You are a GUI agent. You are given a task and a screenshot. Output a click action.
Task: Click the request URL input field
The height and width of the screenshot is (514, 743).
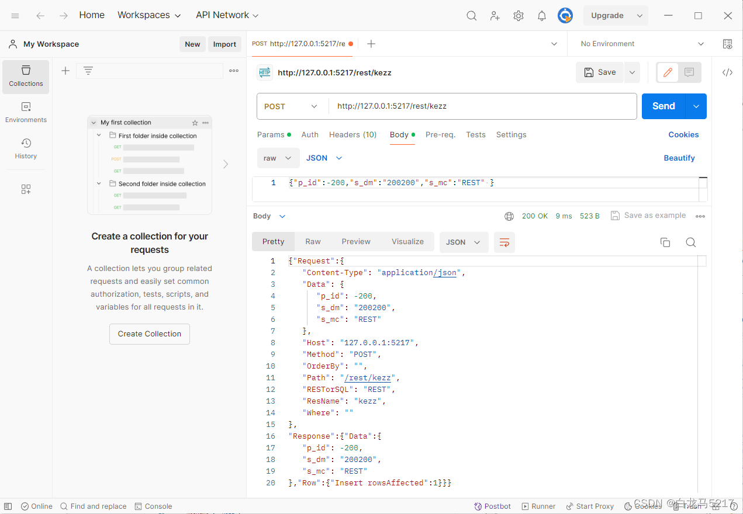(482, 106)
